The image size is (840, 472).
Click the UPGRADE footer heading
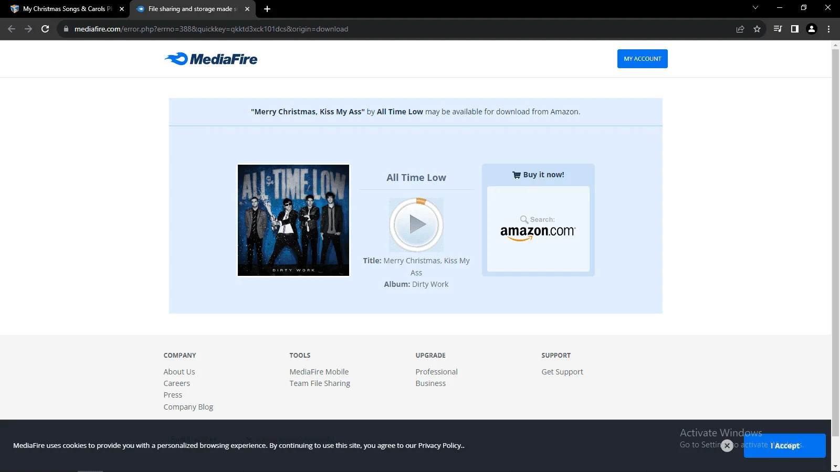430,355
